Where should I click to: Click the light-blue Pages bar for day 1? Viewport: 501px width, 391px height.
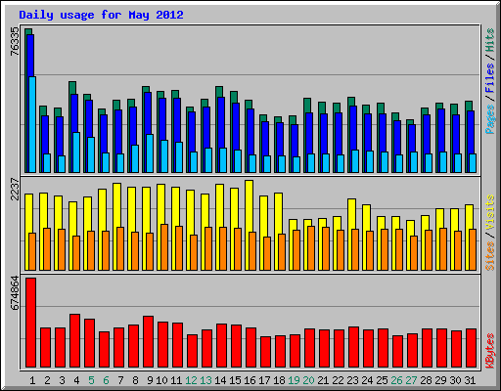coord(32,124)
